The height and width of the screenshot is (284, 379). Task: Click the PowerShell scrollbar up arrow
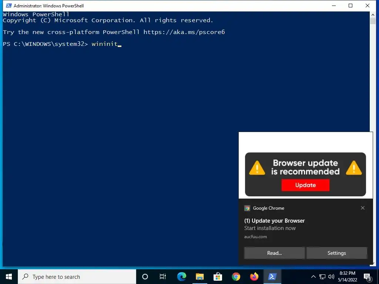(372, 14)
